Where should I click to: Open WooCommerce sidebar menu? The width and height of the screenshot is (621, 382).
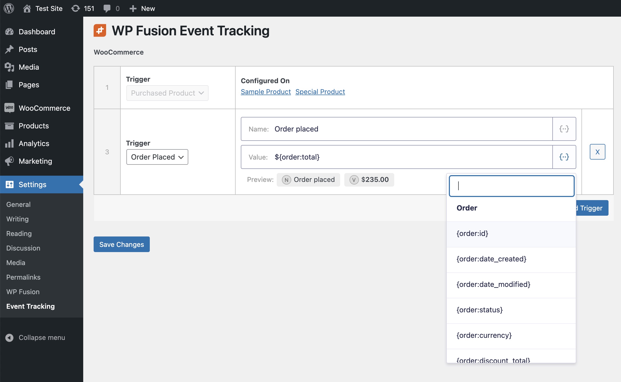coord(44,108)
